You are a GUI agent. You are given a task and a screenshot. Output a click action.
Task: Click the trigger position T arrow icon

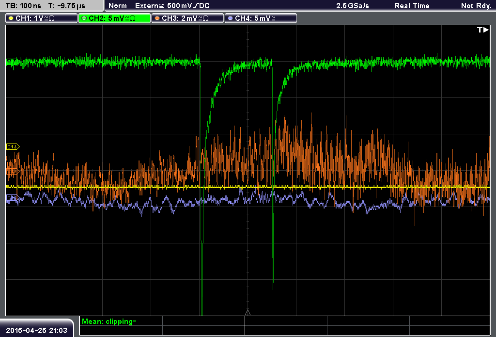tap(483, 30)
